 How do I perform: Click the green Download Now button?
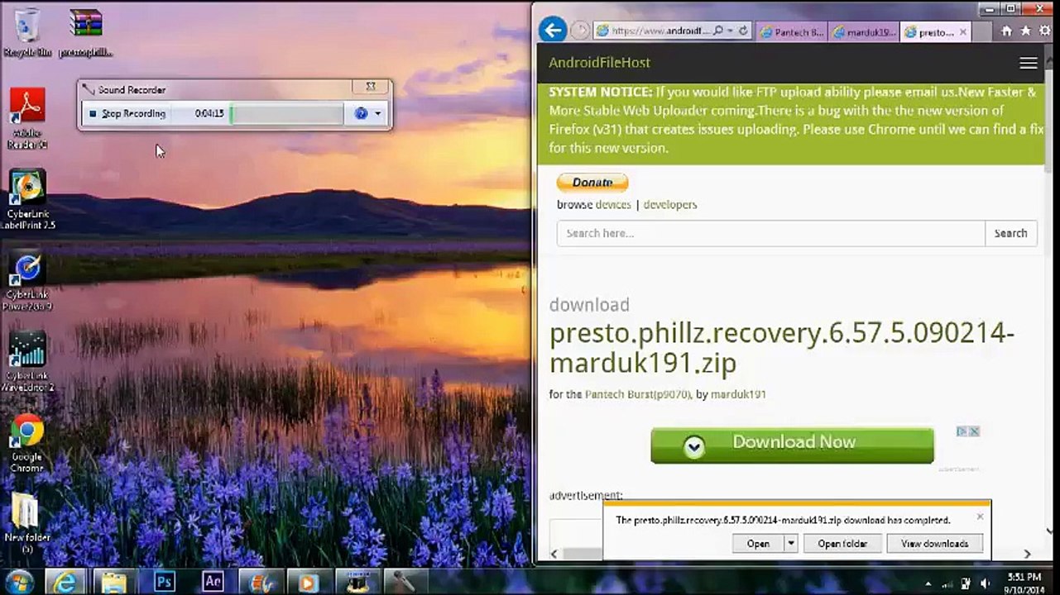coord(792,445)
